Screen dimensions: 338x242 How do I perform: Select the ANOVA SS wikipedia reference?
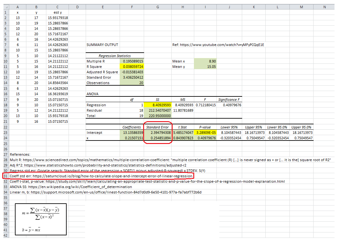(71, 187)
